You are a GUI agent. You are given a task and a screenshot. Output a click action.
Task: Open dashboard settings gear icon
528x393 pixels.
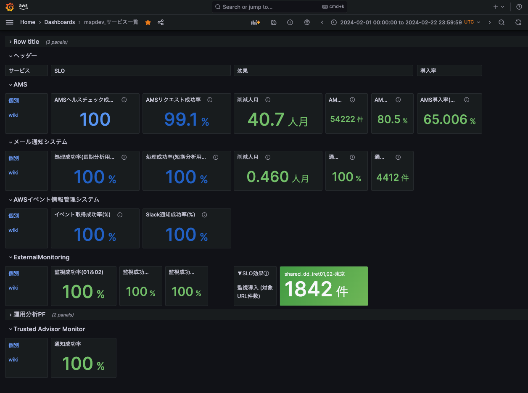[307, 22]
